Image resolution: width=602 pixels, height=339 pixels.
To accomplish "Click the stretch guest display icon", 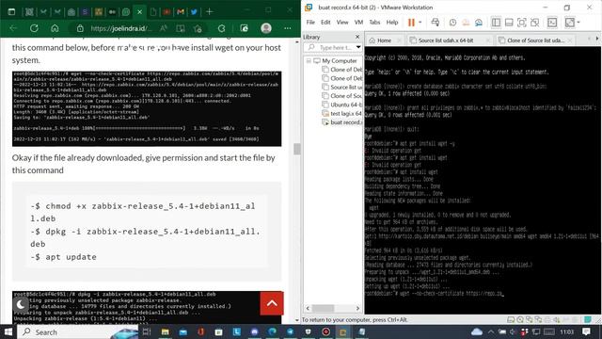I will coord(570,23).
